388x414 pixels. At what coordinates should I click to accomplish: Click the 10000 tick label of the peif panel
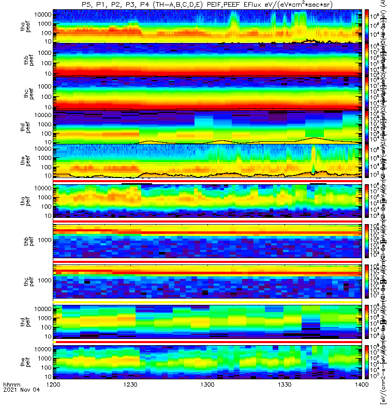point(43,349)
